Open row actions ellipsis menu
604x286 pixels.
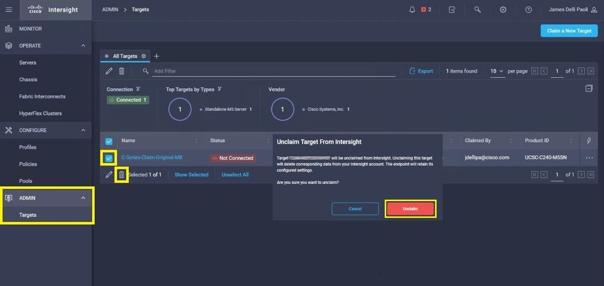[x=589, y=157]
